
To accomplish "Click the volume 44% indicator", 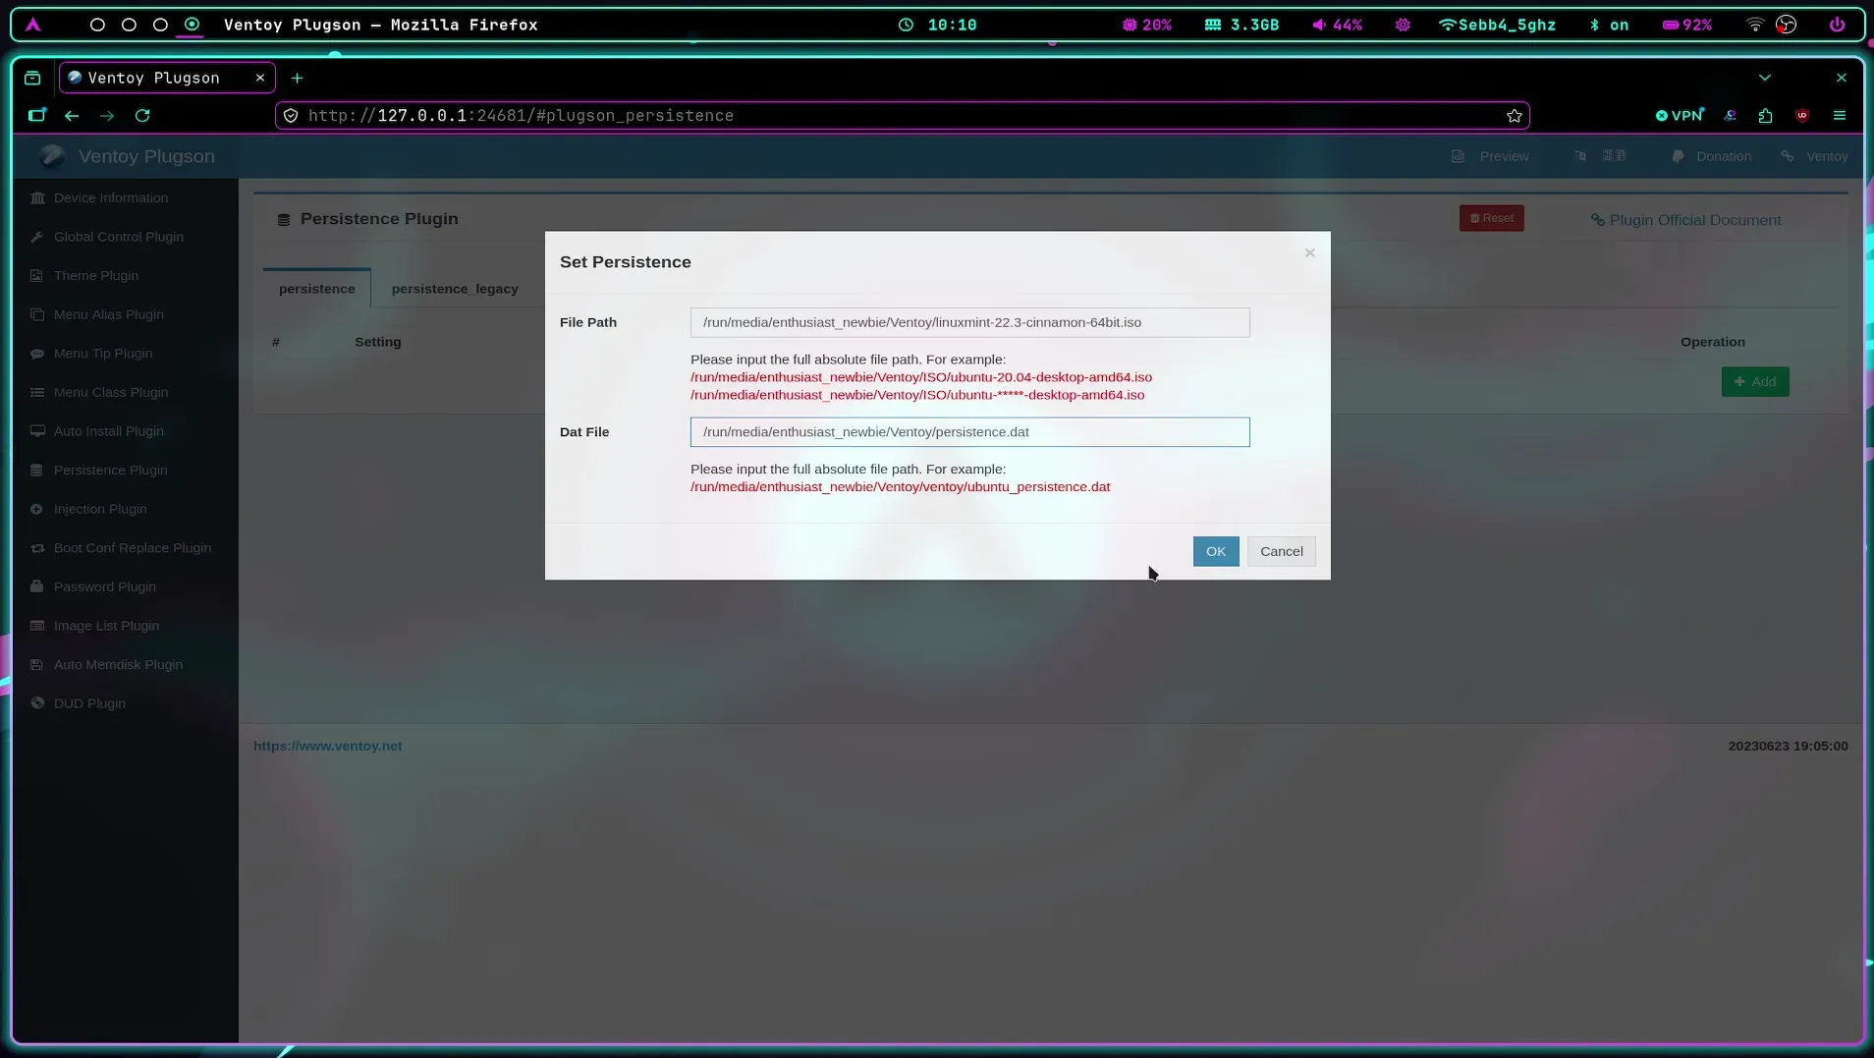I will click(1338, 25).
